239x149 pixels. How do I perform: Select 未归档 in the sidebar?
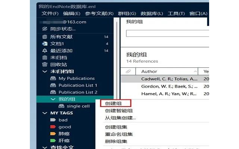coord(59,58)
